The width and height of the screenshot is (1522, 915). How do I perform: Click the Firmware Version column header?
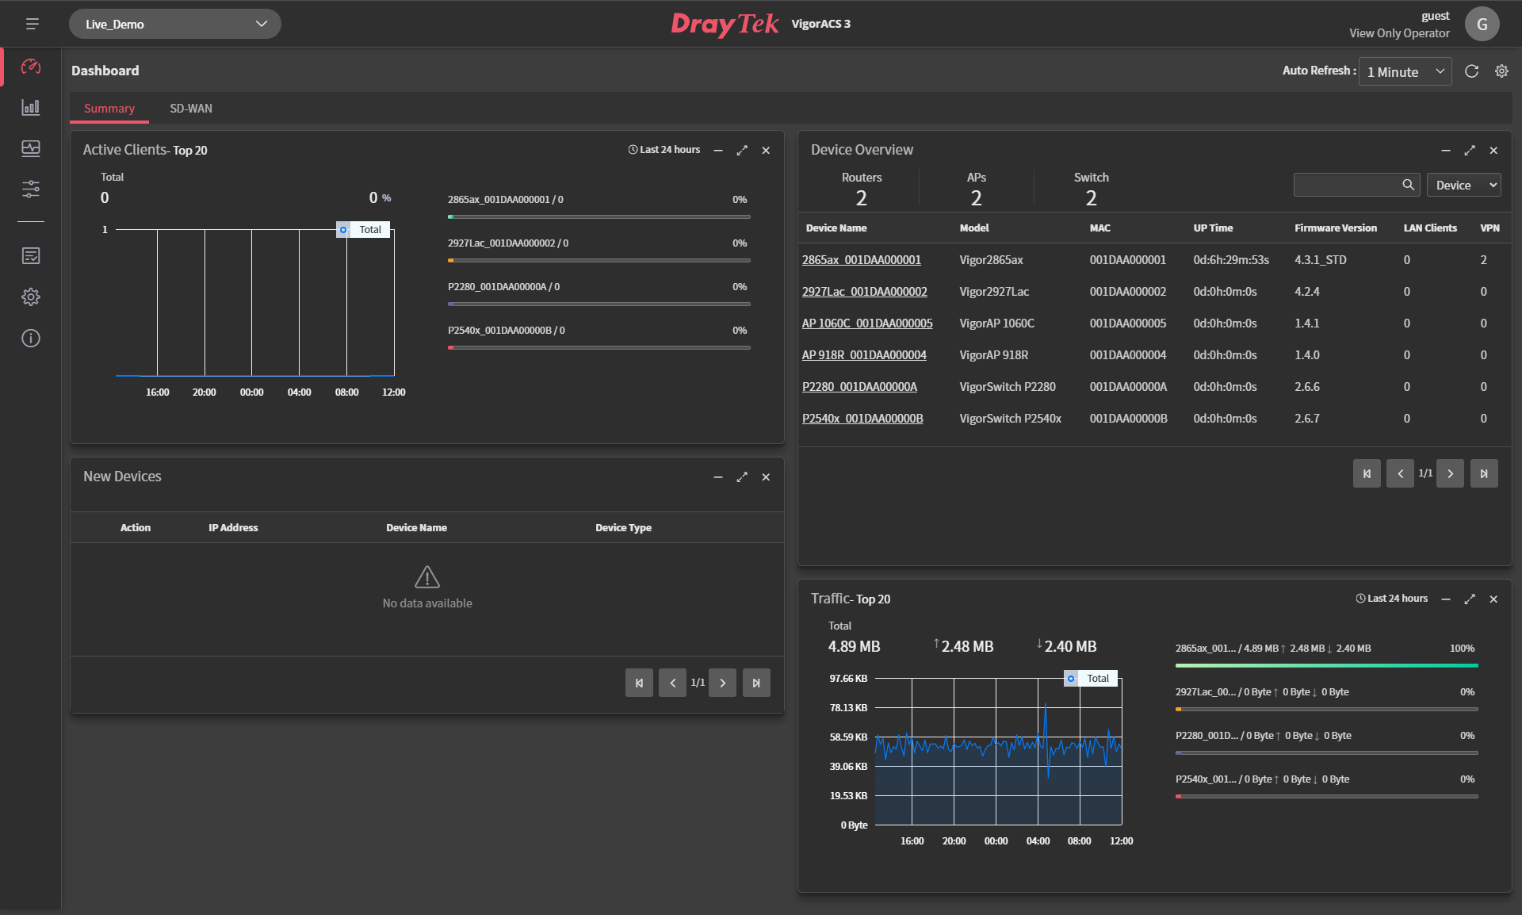1336,228
